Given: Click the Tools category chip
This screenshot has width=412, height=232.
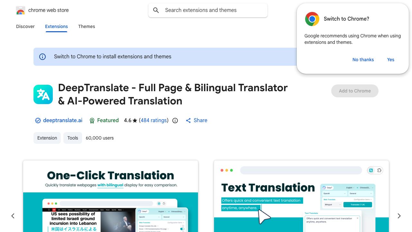Looking at the screenshot, I should (x=73, y=138).
